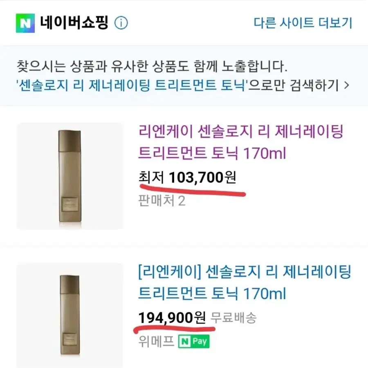Screen dimensions: 368x368
Task: Click 트리트먼트 토닉 170ml in first listing
Action: (212, 153)
